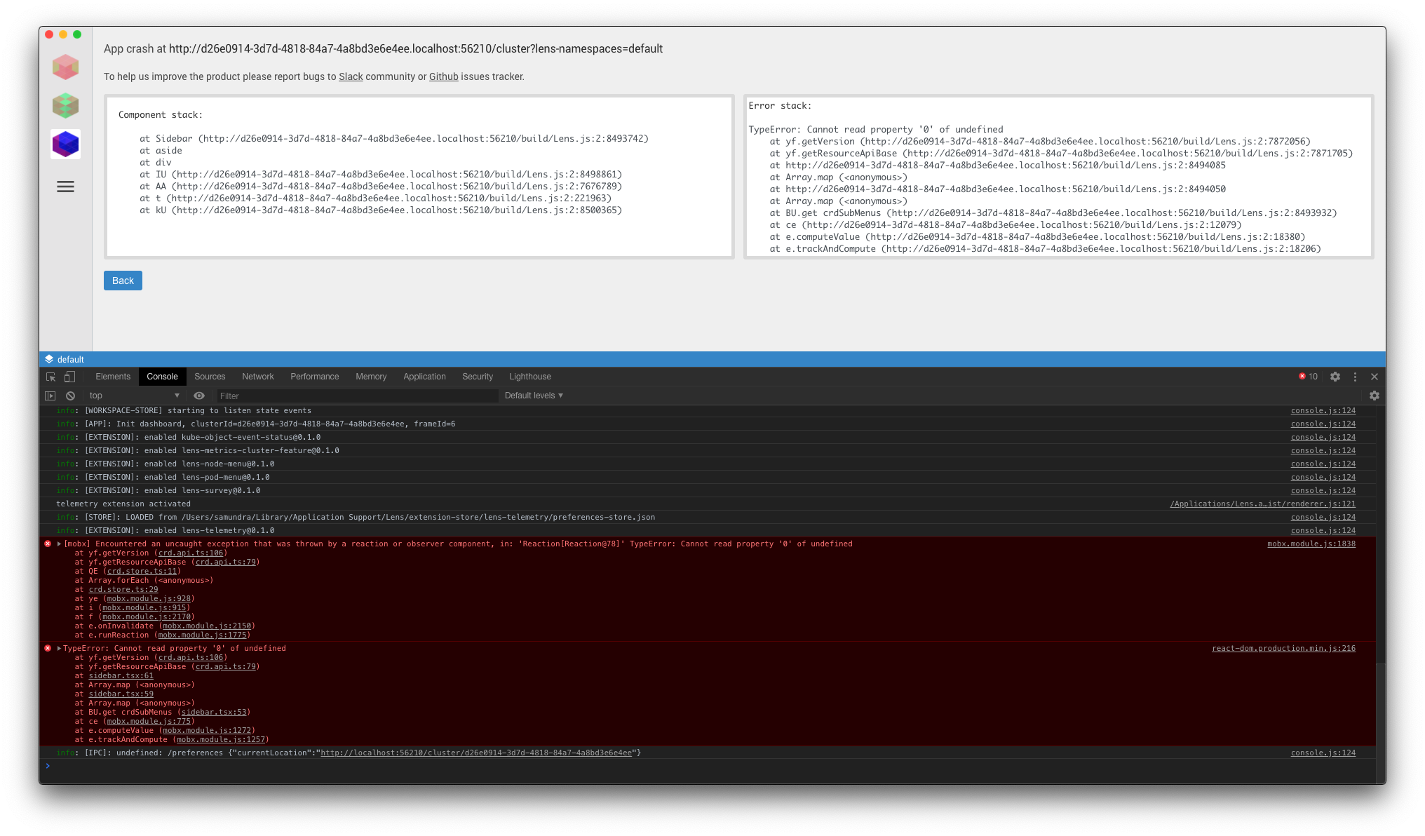Show the console sidebar panel icon
This screenshot has width=1425, height=836.
pos(50,396)
